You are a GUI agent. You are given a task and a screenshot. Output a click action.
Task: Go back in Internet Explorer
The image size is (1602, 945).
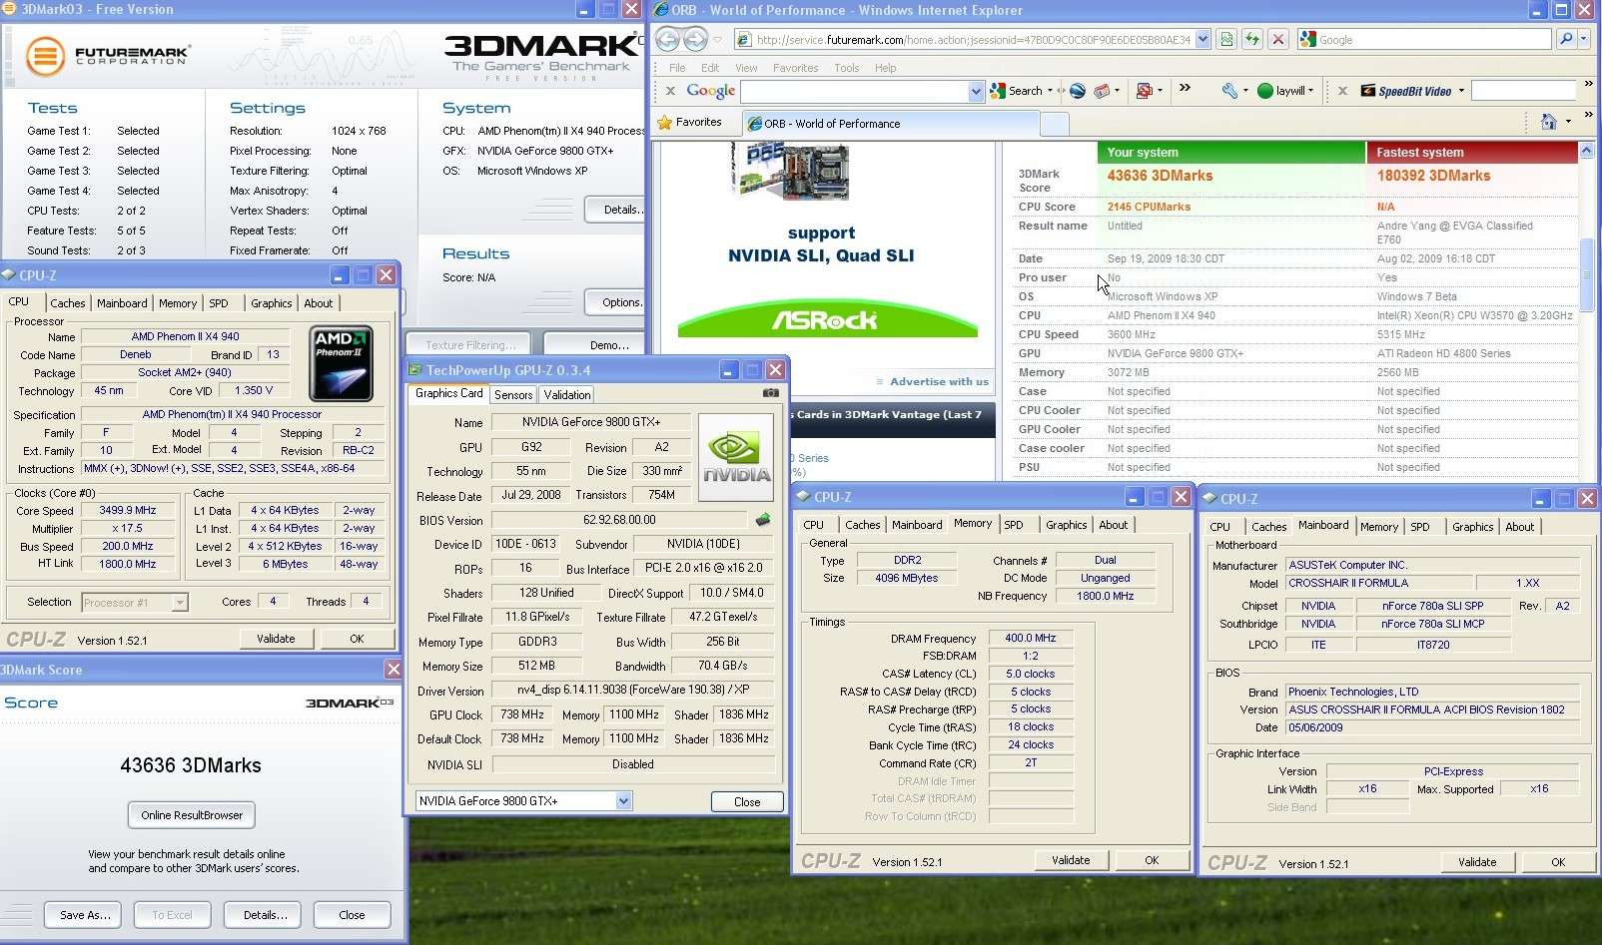pyautogui.click(x=667, y=39)
